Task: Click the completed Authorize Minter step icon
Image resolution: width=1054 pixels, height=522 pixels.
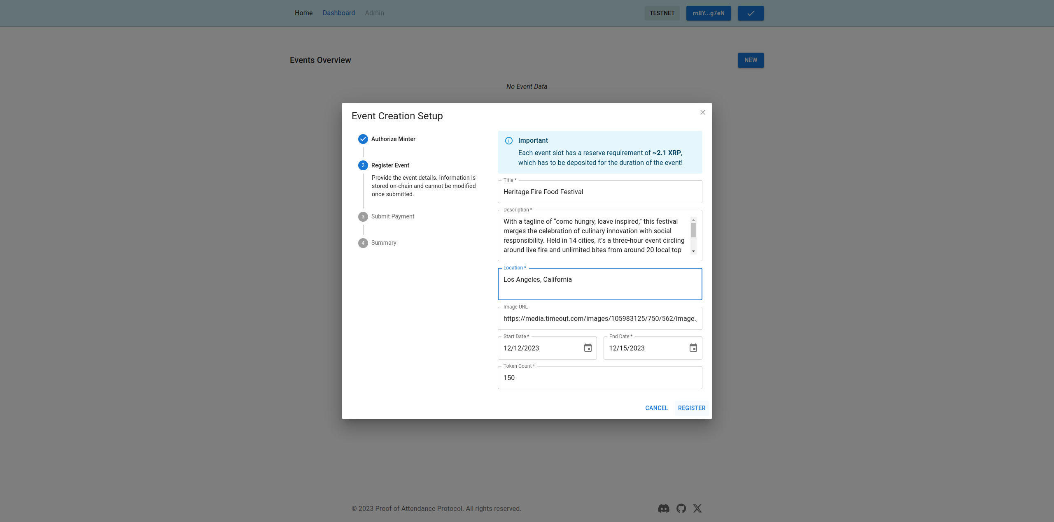Action: [363, 139]
